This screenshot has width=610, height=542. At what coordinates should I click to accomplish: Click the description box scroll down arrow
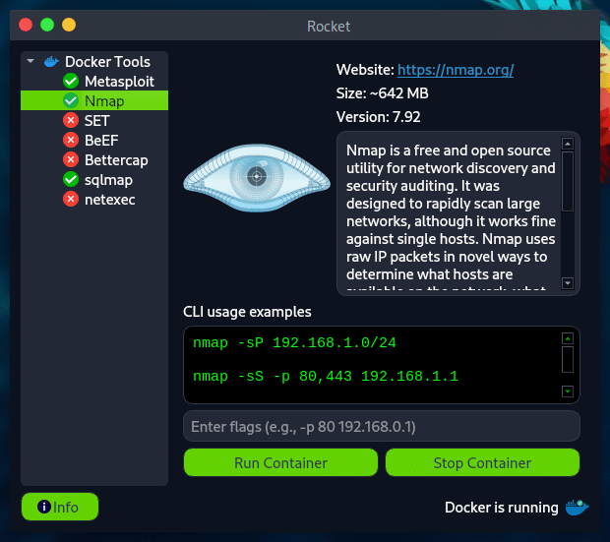click(568, 283)
